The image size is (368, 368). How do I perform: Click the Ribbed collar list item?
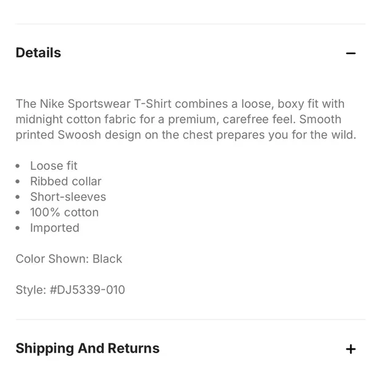point(66,181)
